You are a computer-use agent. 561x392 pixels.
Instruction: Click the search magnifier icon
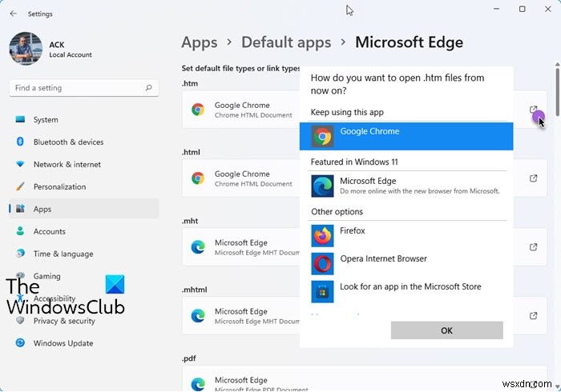(148, 88)
